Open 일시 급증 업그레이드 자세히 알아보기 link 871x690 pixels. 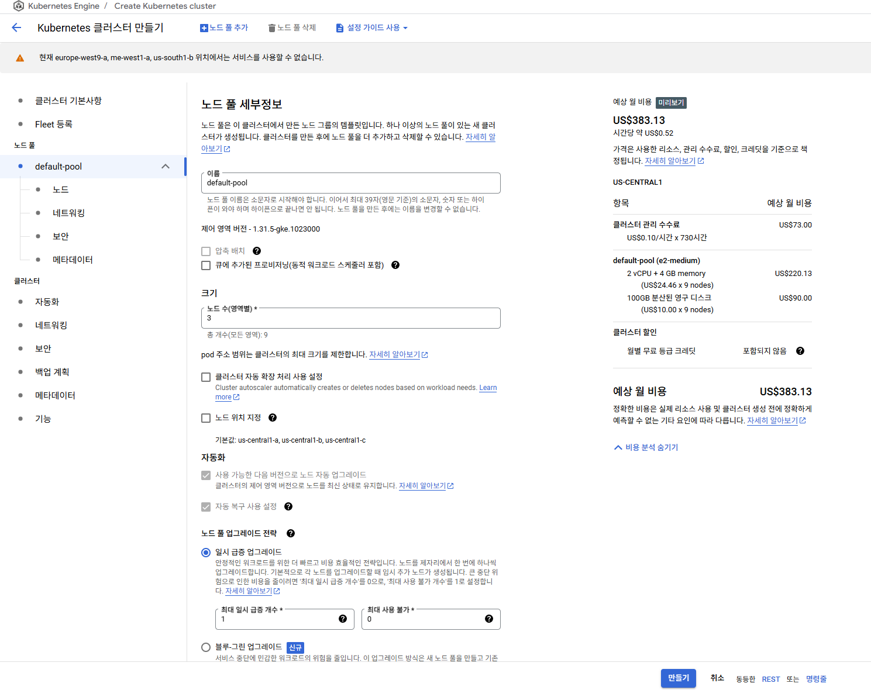[x=252, y=591]
